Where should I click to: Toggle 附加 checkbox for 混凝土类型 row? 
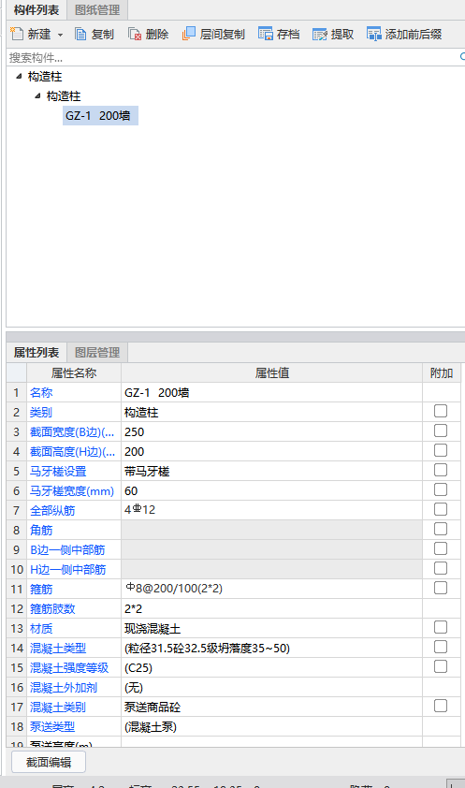point(441,647)
